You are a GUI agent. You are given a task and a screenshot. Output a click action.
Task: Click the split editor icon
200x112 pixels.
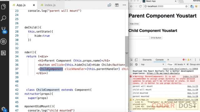117,5
